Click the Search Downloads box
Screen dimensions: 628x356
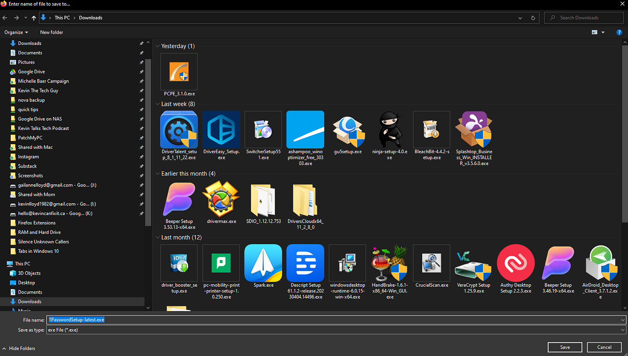[584, 18]
